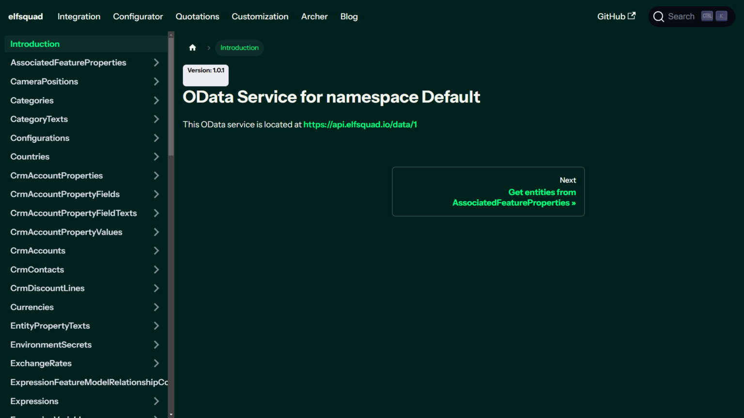Open GitHub external link
The height and width of the screenshot is (418, 744).
[x=616, y=16]
